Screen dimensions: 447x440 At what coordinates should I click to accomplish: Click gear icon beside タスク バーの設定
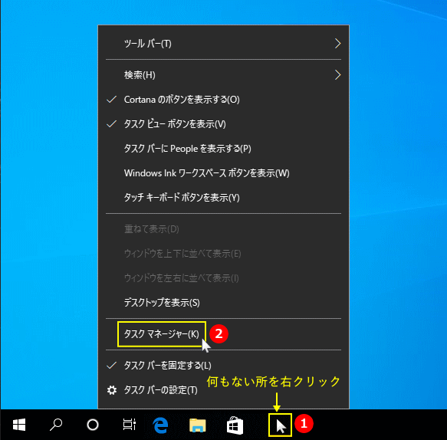[112, 390]
